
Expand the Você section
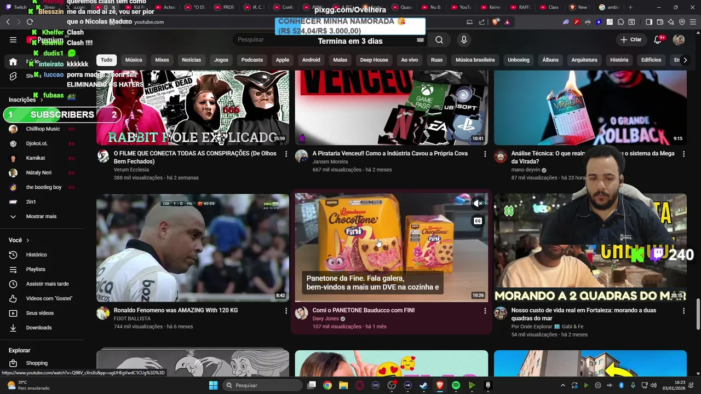(x=19, y=240)
